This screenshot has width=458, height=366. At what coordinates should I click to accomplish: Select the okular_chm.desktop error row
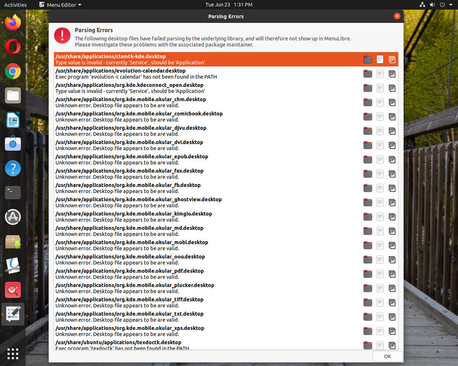tap(226, 102)
